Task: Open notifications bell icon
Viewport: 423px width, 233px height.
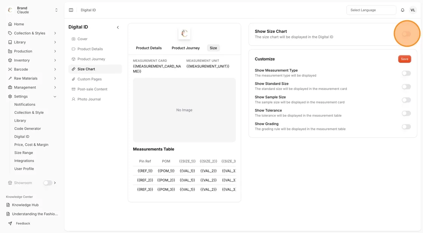Action: click(403, 10)
